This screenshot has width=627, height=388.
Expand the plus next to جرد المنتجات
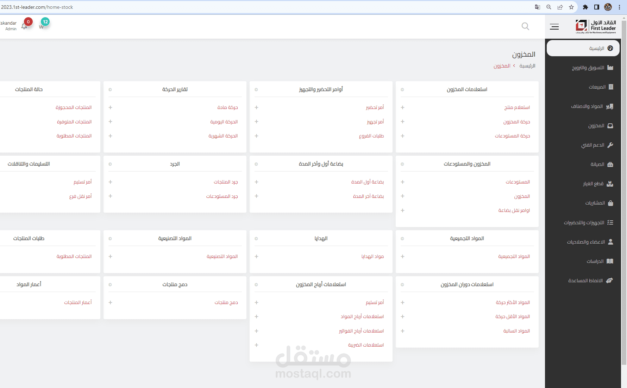(110, 182)
